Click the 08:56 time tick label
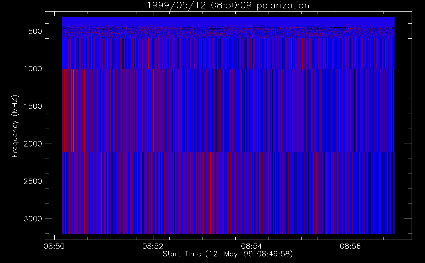This screenshot has width=425, height=263. (x=351, y=246)
